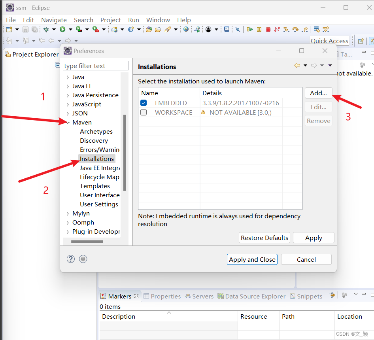This screenshot has height=340, width=374.
Task: Open the Window menu
Action: coord(158,20)
